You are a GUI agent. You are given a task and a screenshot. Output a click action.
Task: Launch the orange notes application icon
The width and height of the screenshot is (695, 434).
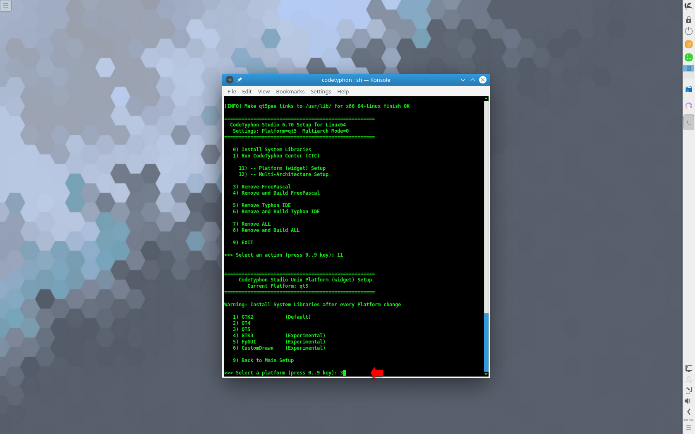688,44
